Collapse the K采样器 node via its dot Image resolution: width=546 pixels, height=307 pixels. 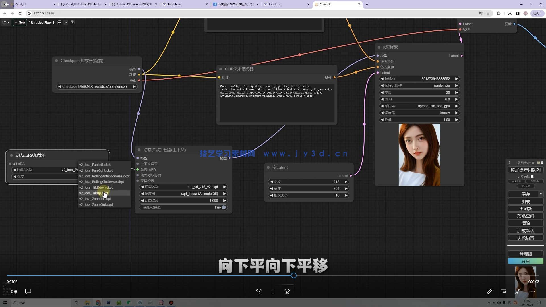tap(379, 47)
